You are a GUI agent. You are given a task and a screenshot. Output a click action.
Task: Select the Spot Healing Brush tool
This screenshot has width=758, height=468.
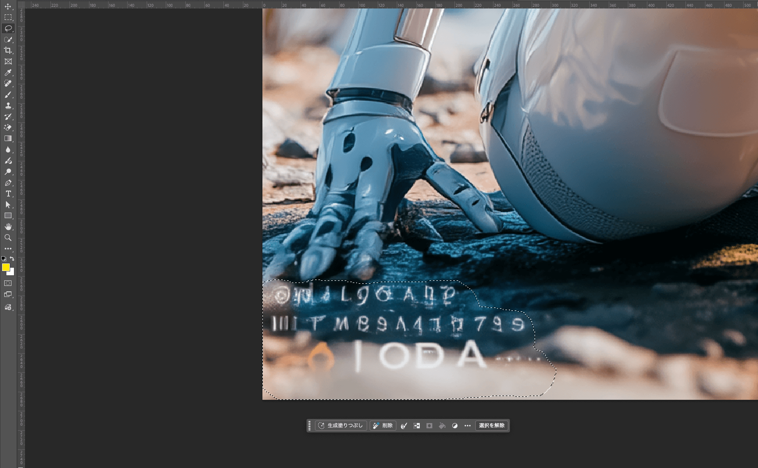pos(8,83)
